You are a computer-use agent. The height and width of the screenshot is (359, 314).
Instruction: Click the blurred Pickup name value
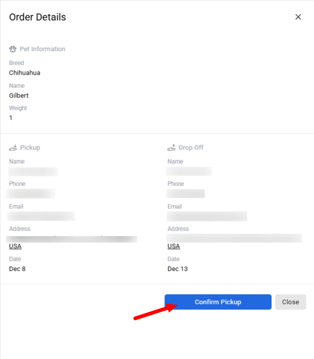[33, 172]
